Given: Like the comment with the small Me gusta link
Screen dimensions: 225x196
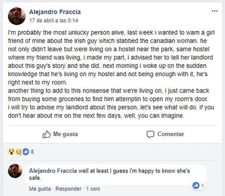Looking at the screenshot, I should pos(40,189).
